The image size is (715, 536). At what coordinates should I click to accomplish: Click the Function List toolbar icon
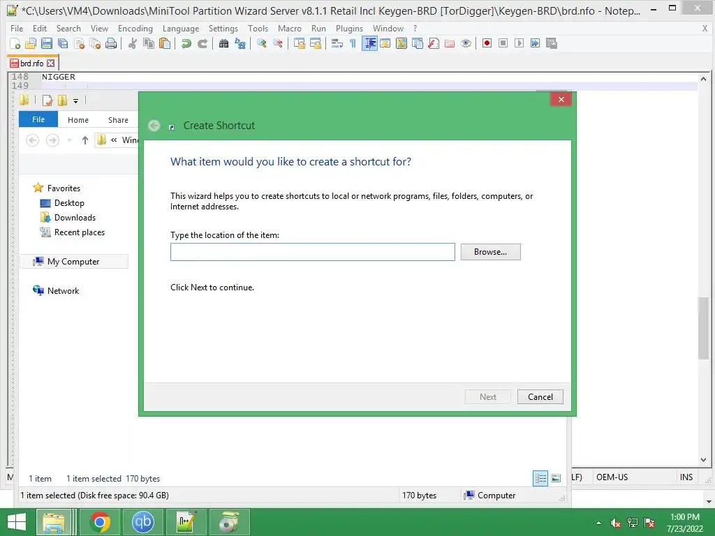pos(433,43)
